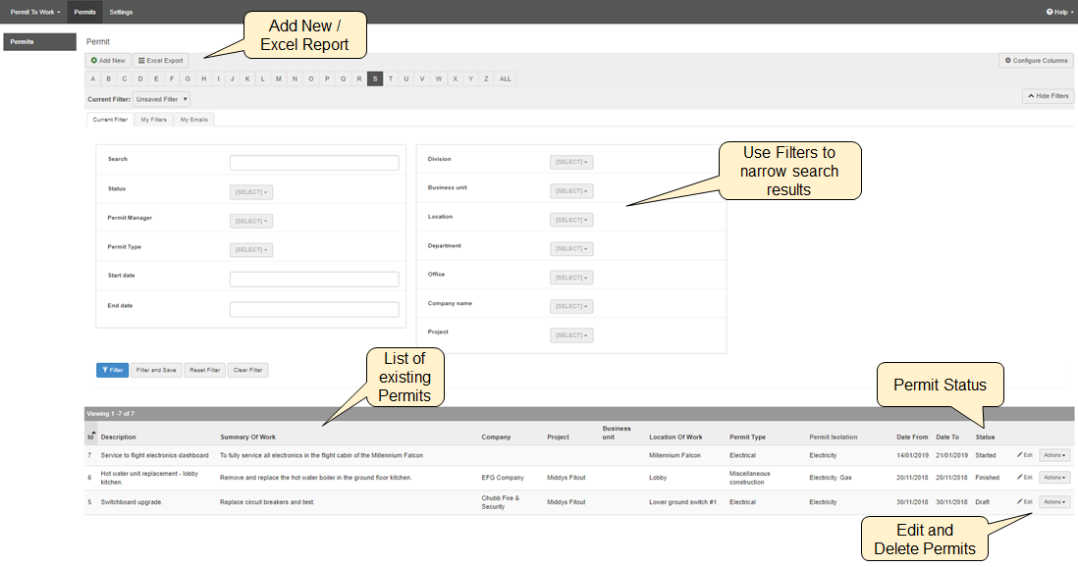
Task: Open the Permit Type dropdown
Action: 251,250
